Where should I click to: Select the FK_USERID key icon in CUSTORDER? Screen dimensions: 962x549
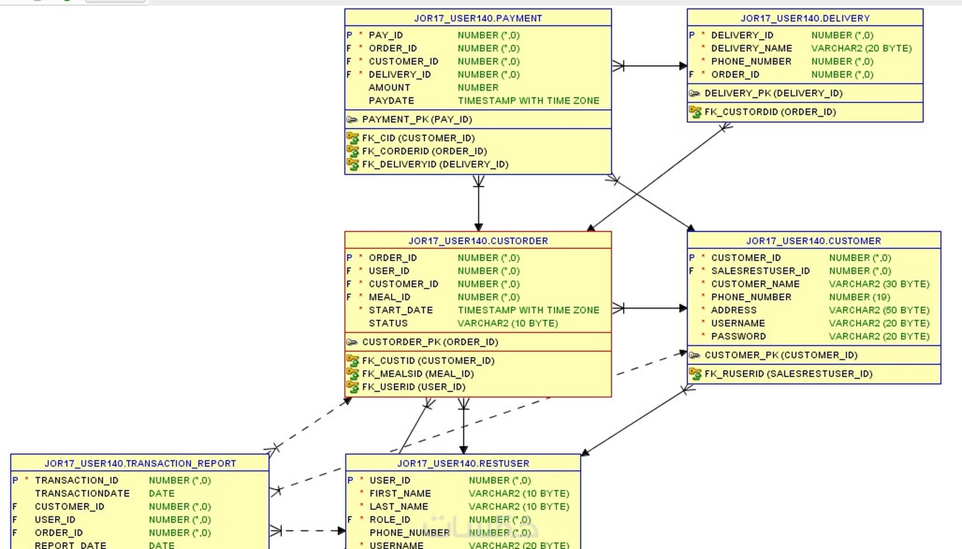coord(353,387)
